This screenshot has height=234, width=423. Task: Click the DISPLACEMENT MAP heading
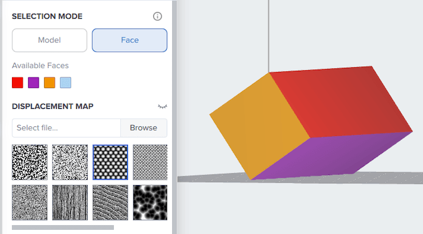(52, 107)
